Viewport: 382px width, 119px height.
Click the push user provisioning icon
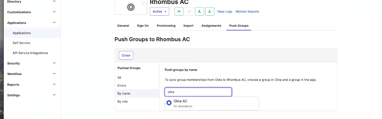click(x=200, y=11)
